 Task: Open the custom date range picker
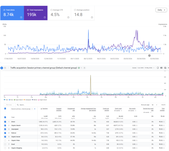[143, 68]
